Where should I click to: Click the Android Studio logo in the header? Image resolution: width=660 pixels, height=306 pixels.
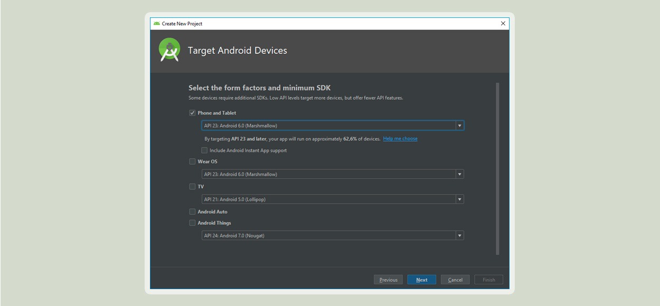pyautogui.click(x=169, y=50)
